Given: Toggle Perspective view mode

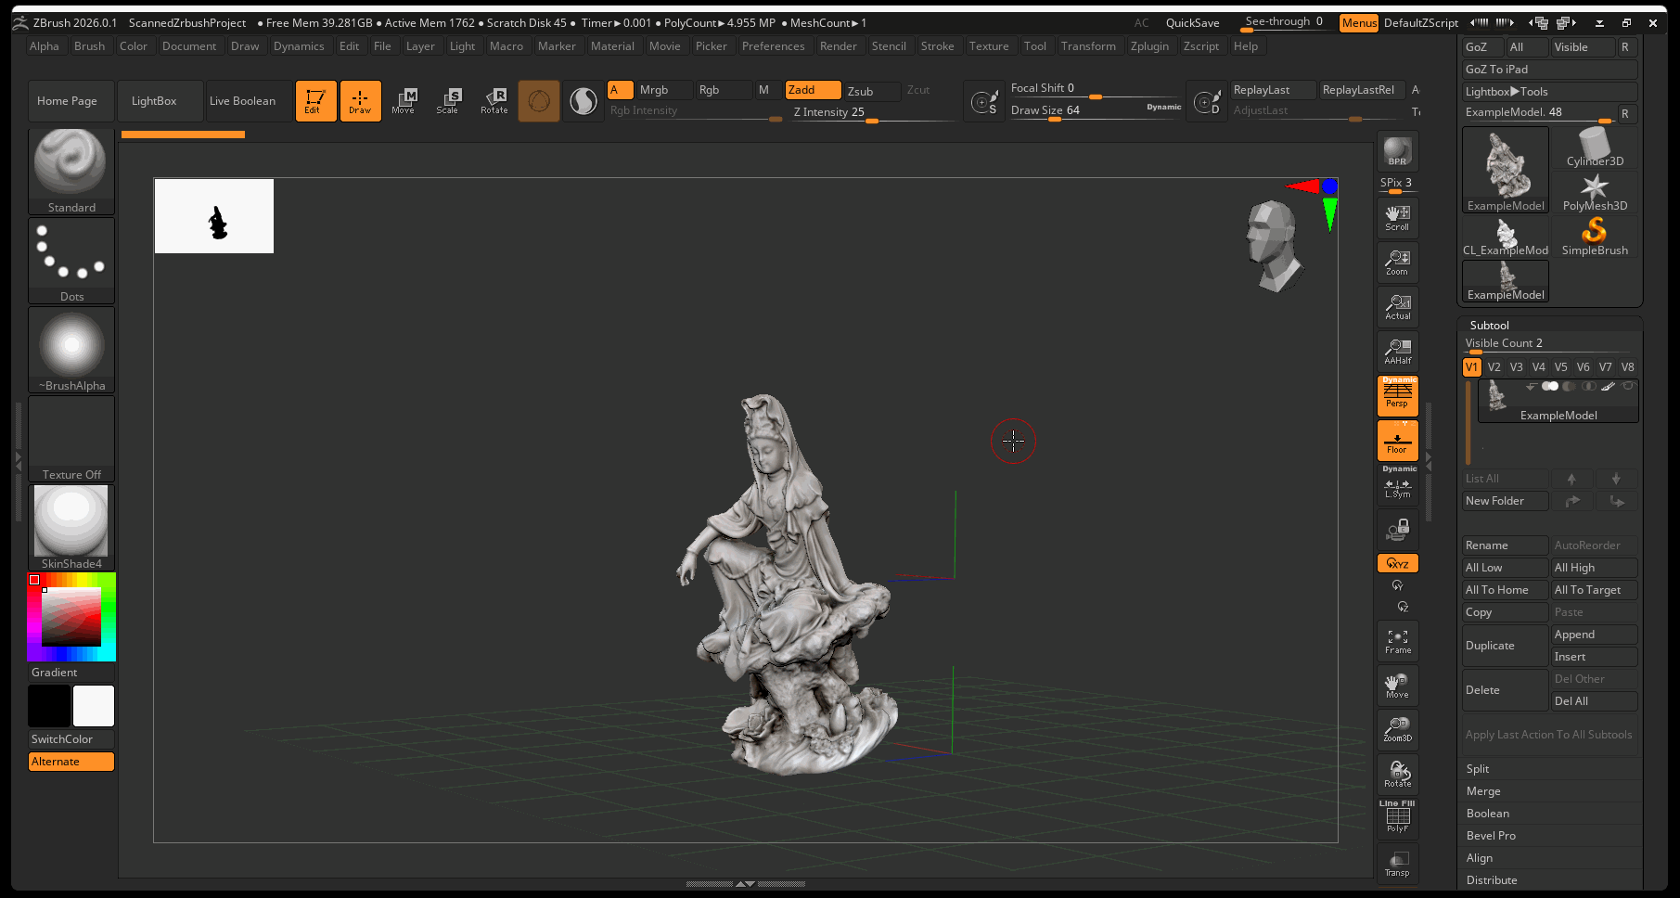Looking at the screenshot, I should pos(1397,396).
